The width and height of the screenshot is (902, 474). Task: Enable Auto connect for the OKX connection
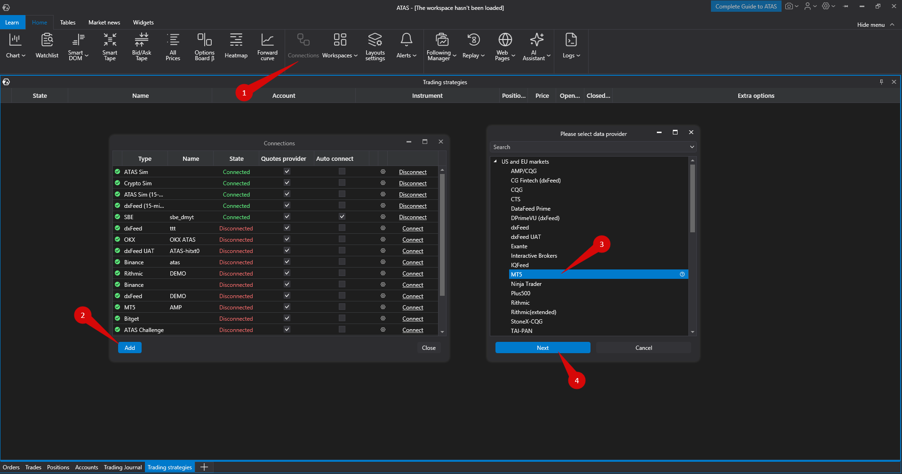pos(342,239)
